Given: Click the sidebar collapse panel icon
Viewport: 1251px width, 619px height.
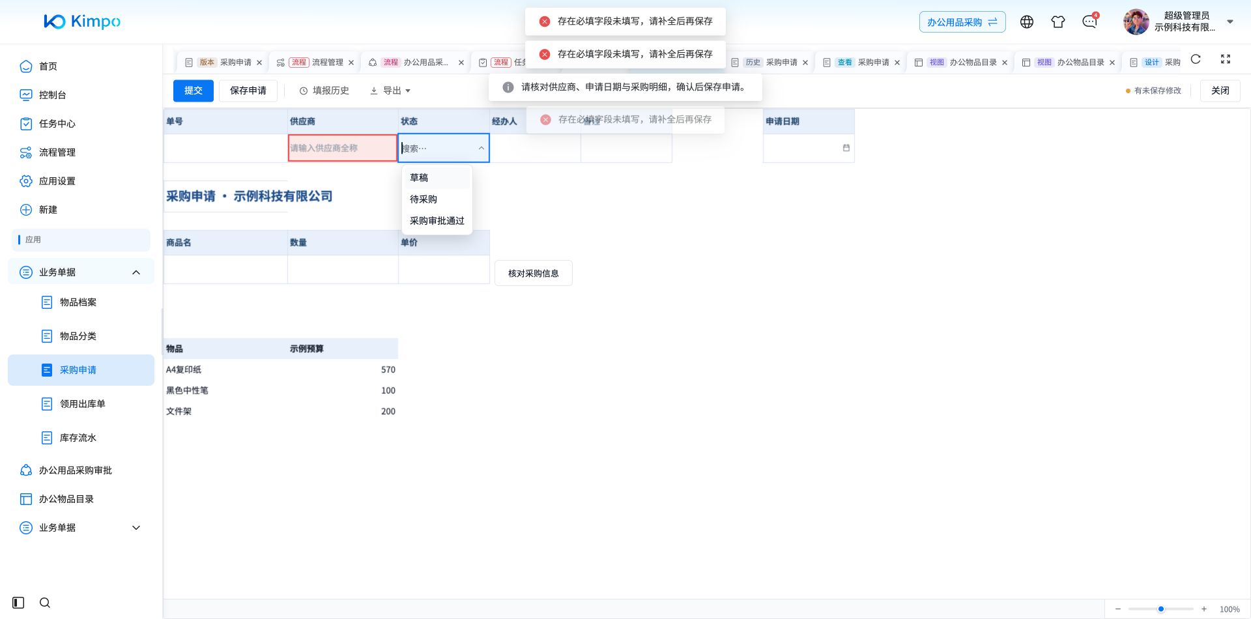Looking at the screenshot, I should (18, 603).
